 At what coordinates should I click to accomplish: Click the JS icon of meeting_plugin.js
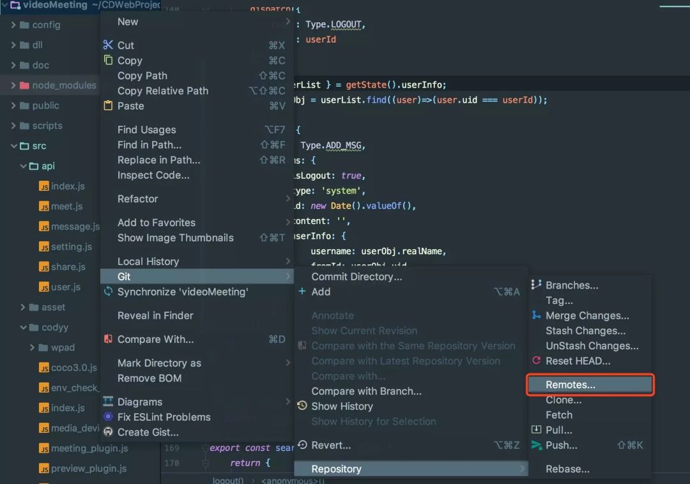click(x=44, y=448)
